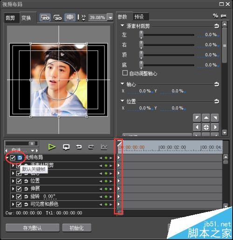
Task: Expand the 旋转 timeline row
Action: [x=13, y=197]
